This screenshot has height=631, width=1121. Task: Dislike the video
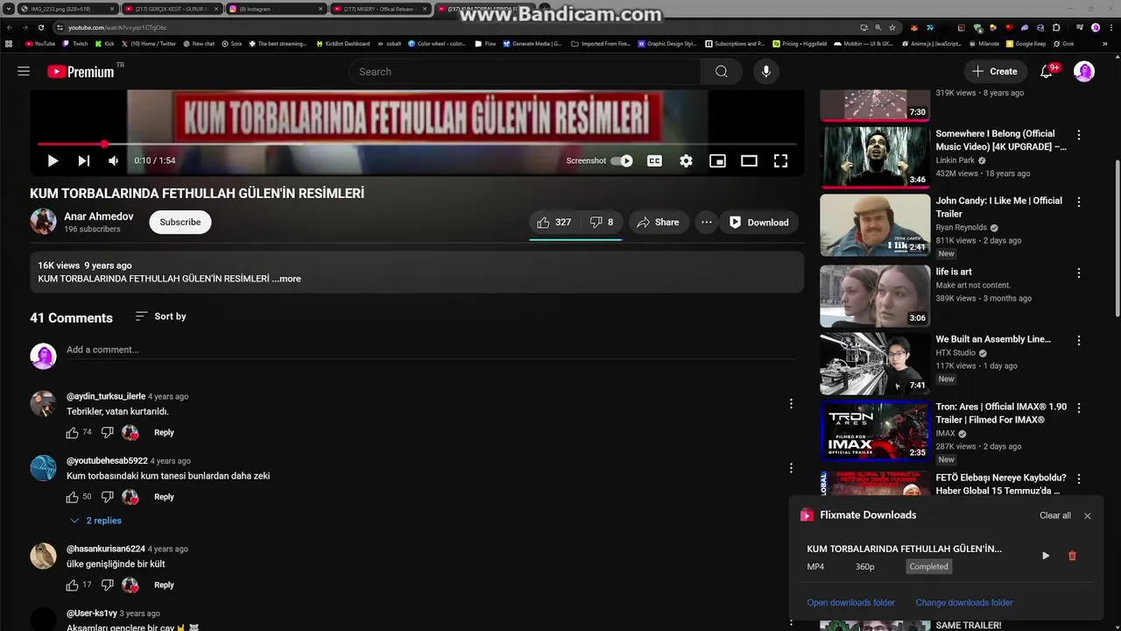pos(601,223)
